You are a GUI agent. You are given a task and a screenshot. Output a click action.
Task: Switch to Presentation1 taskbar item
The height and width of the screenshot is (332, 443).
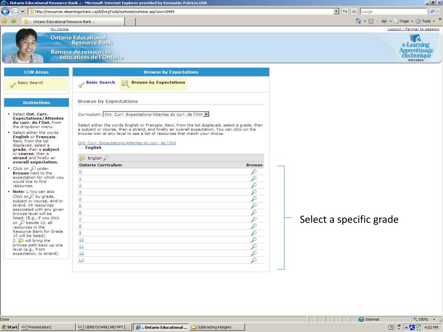tap(48, 327)
